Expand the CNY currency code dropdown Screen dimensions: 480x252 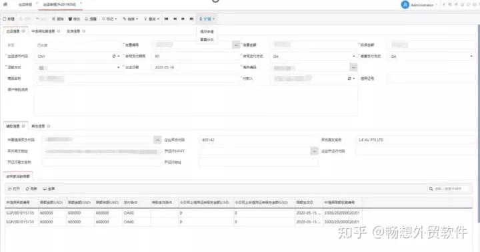coord(119,57)
